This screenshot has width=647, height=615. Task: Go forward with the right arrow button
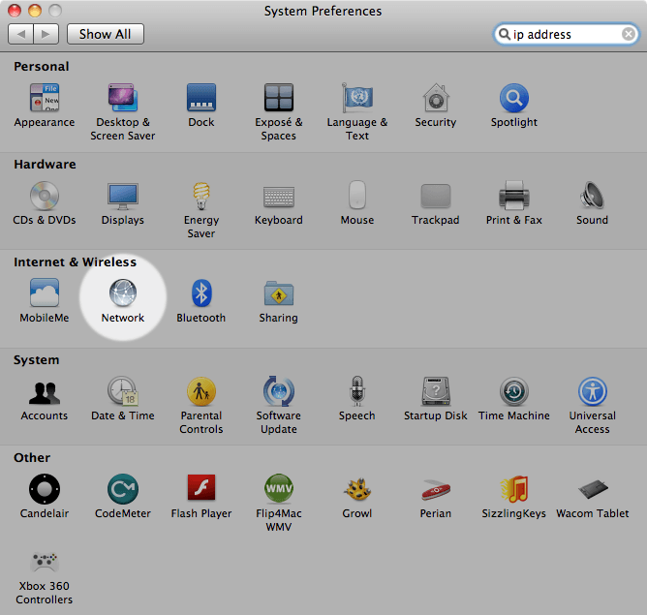(x=47, y=34)
